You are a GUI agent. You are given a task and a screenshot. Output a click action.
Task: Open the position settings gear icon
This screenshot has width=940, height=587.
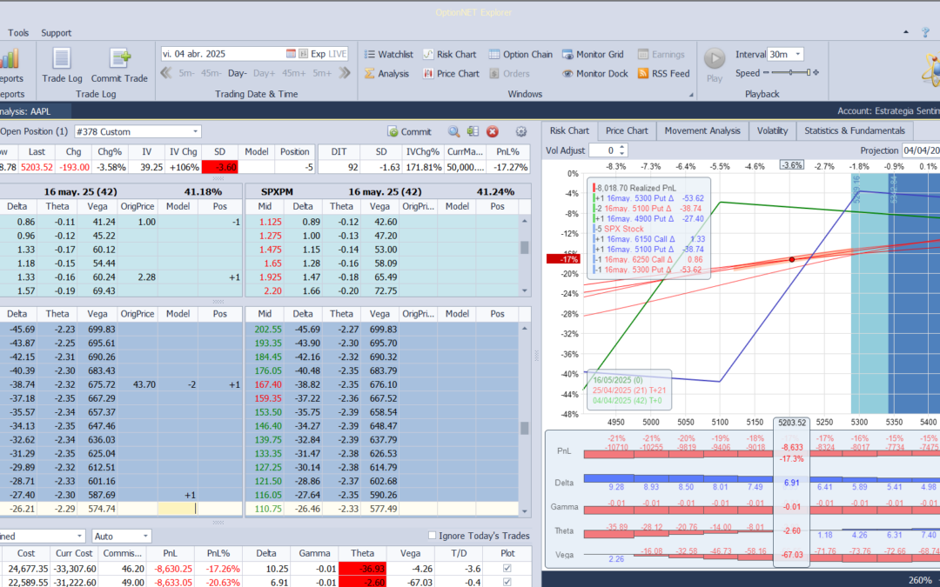click(x=521, y=132)
